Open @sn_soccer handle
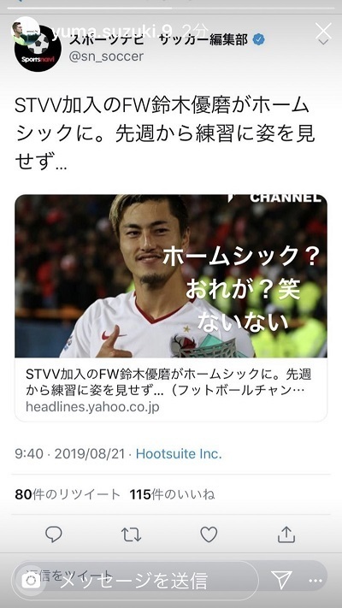Screen dimensions: 342x608 (x=106, y=56)
